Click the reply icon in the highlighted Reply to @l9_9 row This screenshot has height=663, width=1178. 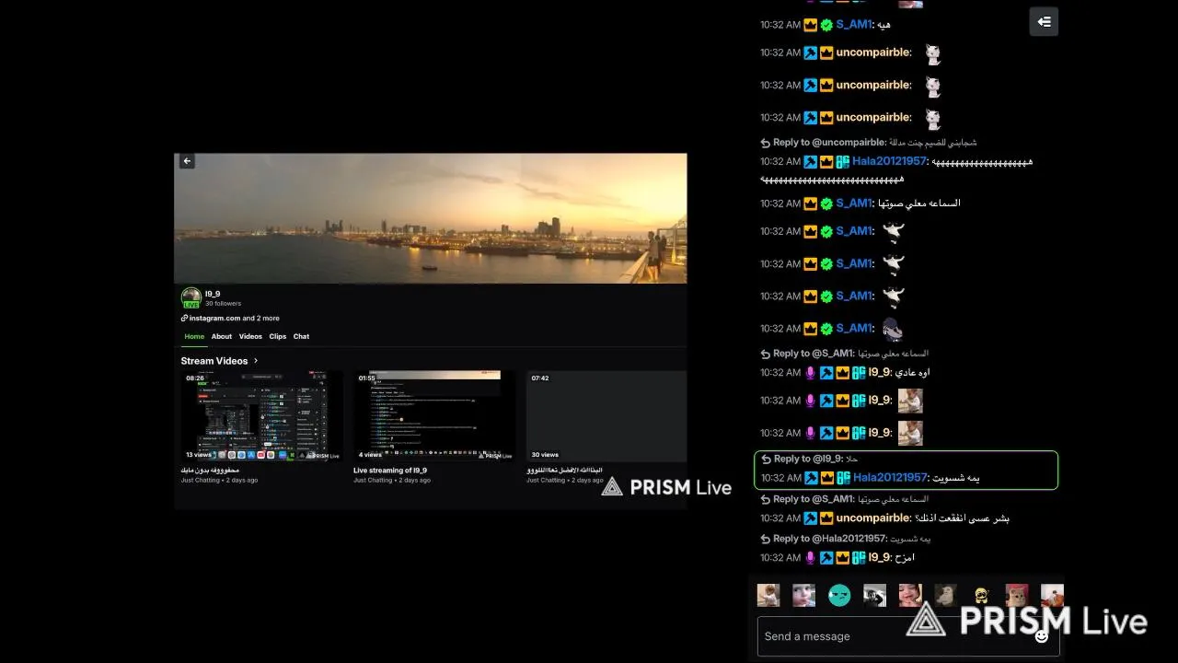pyautogui.click(x=766, y=459)
